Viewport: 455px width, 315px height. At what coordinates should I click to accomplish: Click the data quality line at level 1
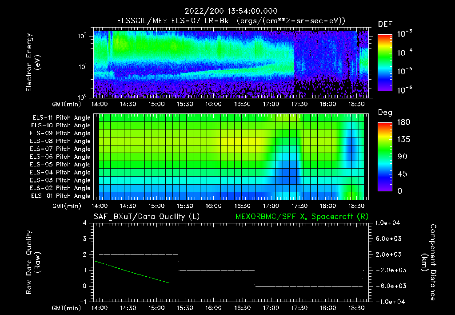tap(217, 270)
